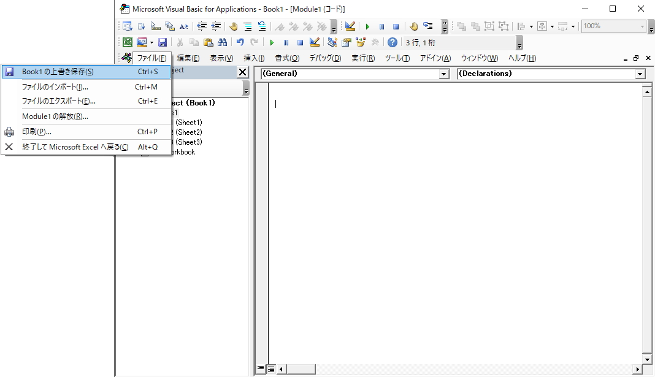Switch to Microsoft Excel via green icon
Screen dimensions: 655x377
click(x=128, y=42)
